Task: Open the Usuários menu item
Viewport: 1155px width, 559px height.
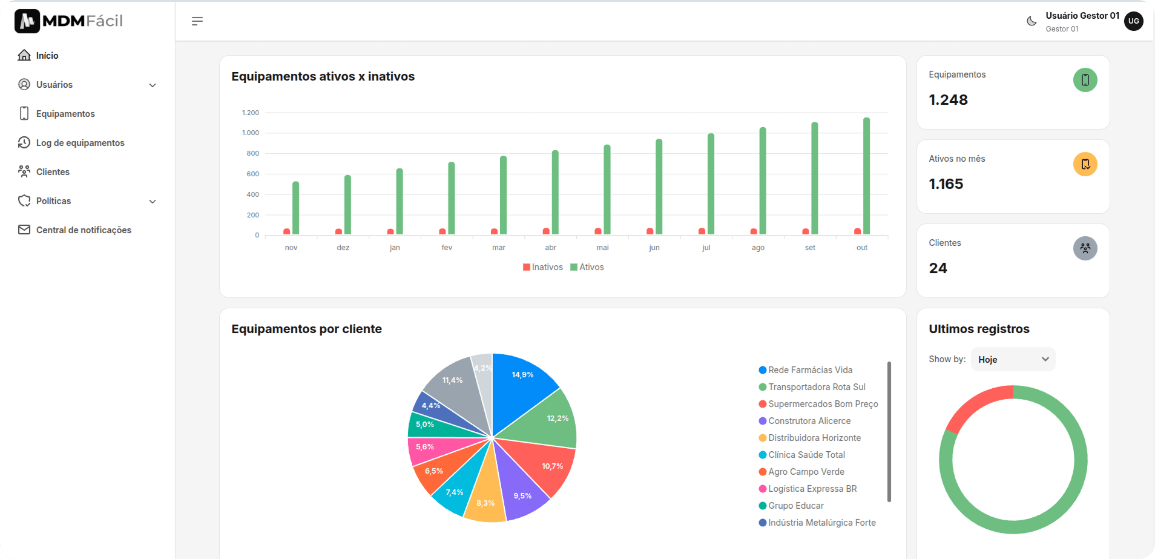Action: (x=54, y=84)
